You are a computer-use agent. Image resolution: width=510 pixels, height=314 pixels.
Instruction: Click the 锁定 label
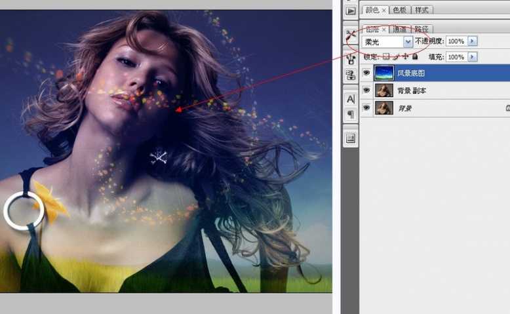(x=371, y=57)
